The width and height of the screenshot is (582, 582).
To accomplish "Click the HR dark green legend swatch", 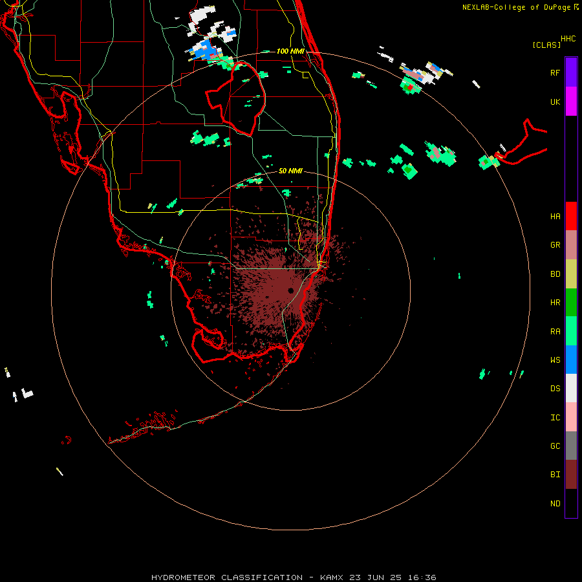I will (x=571, y=303).
